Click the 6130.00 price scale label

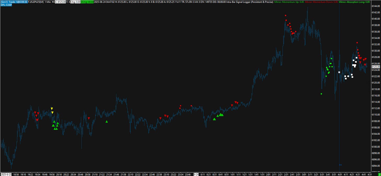point(376,51)
